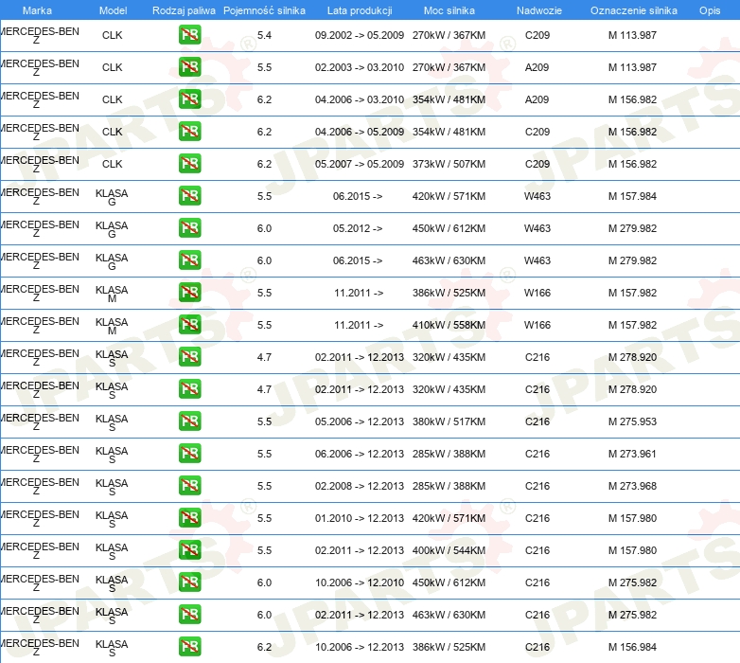Click the fuel icon in the M 273.968 engine row
The height and width of the screenshot is (663, 740).
pyautogui.click(x=189, y=486)
